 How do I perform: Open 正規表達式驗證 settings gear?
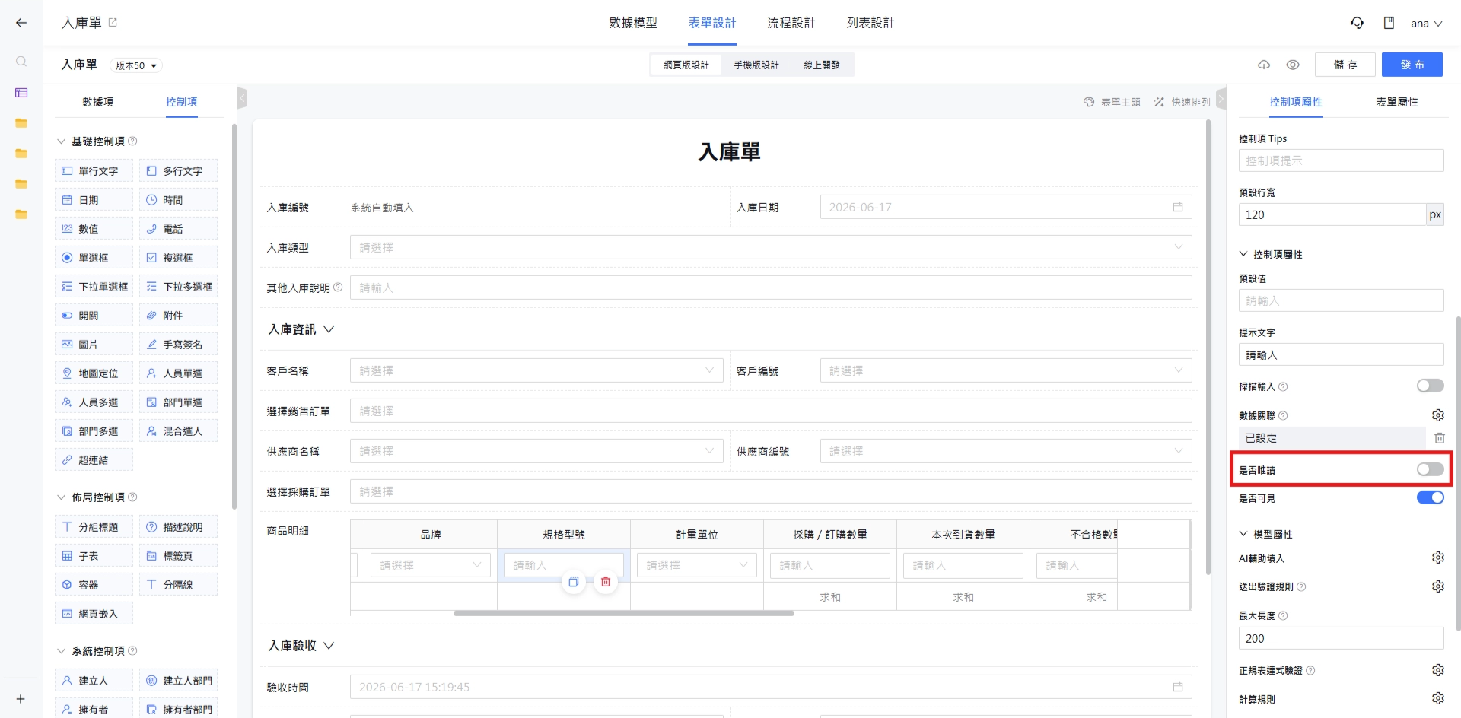coord(1437,670)
